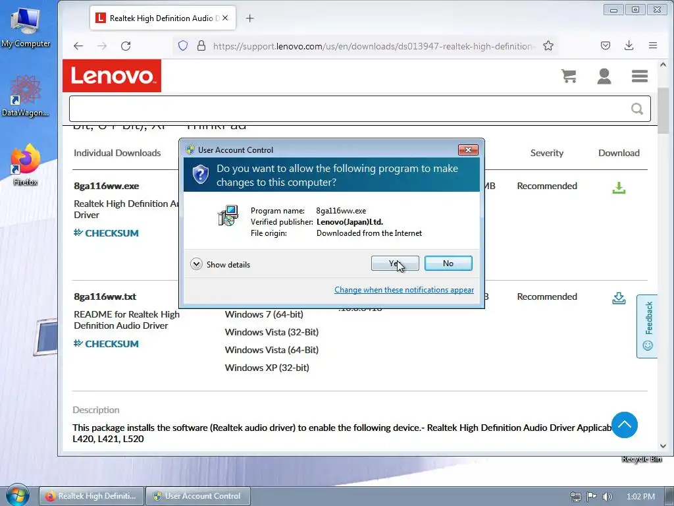
Task: Click Windows XP (32-bit) text
Action: [267, 368]
